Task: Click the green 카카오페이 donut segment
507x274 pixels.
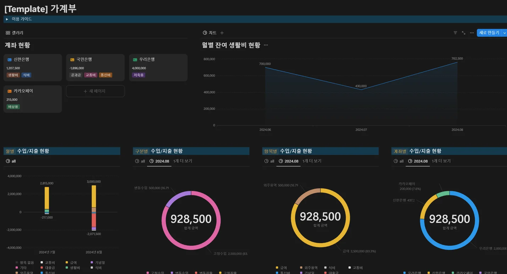Action: 442,194
